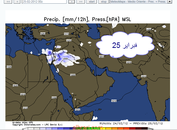Click the map title Precip. [mm/12h], Press.[hPA] MSL

pos(87,19)
